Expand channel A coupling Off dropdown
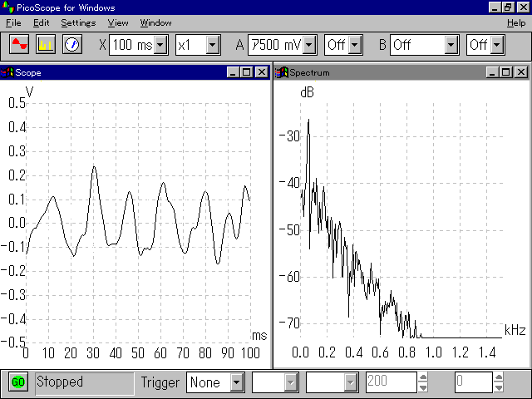532x399 pixels. [355, 45]
